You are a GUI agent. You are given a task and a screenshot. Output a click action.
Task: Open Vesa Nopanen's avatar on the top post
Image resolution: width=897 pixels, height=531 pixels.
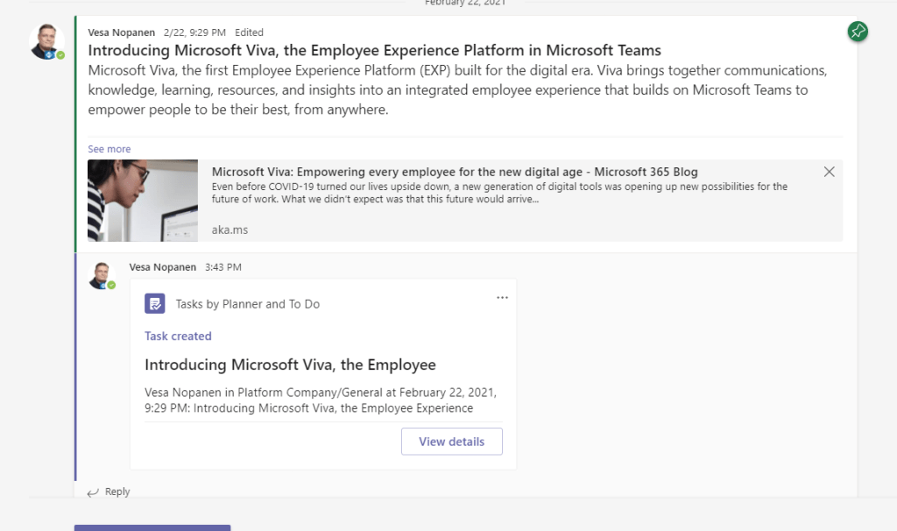click(x=46, y=41)
